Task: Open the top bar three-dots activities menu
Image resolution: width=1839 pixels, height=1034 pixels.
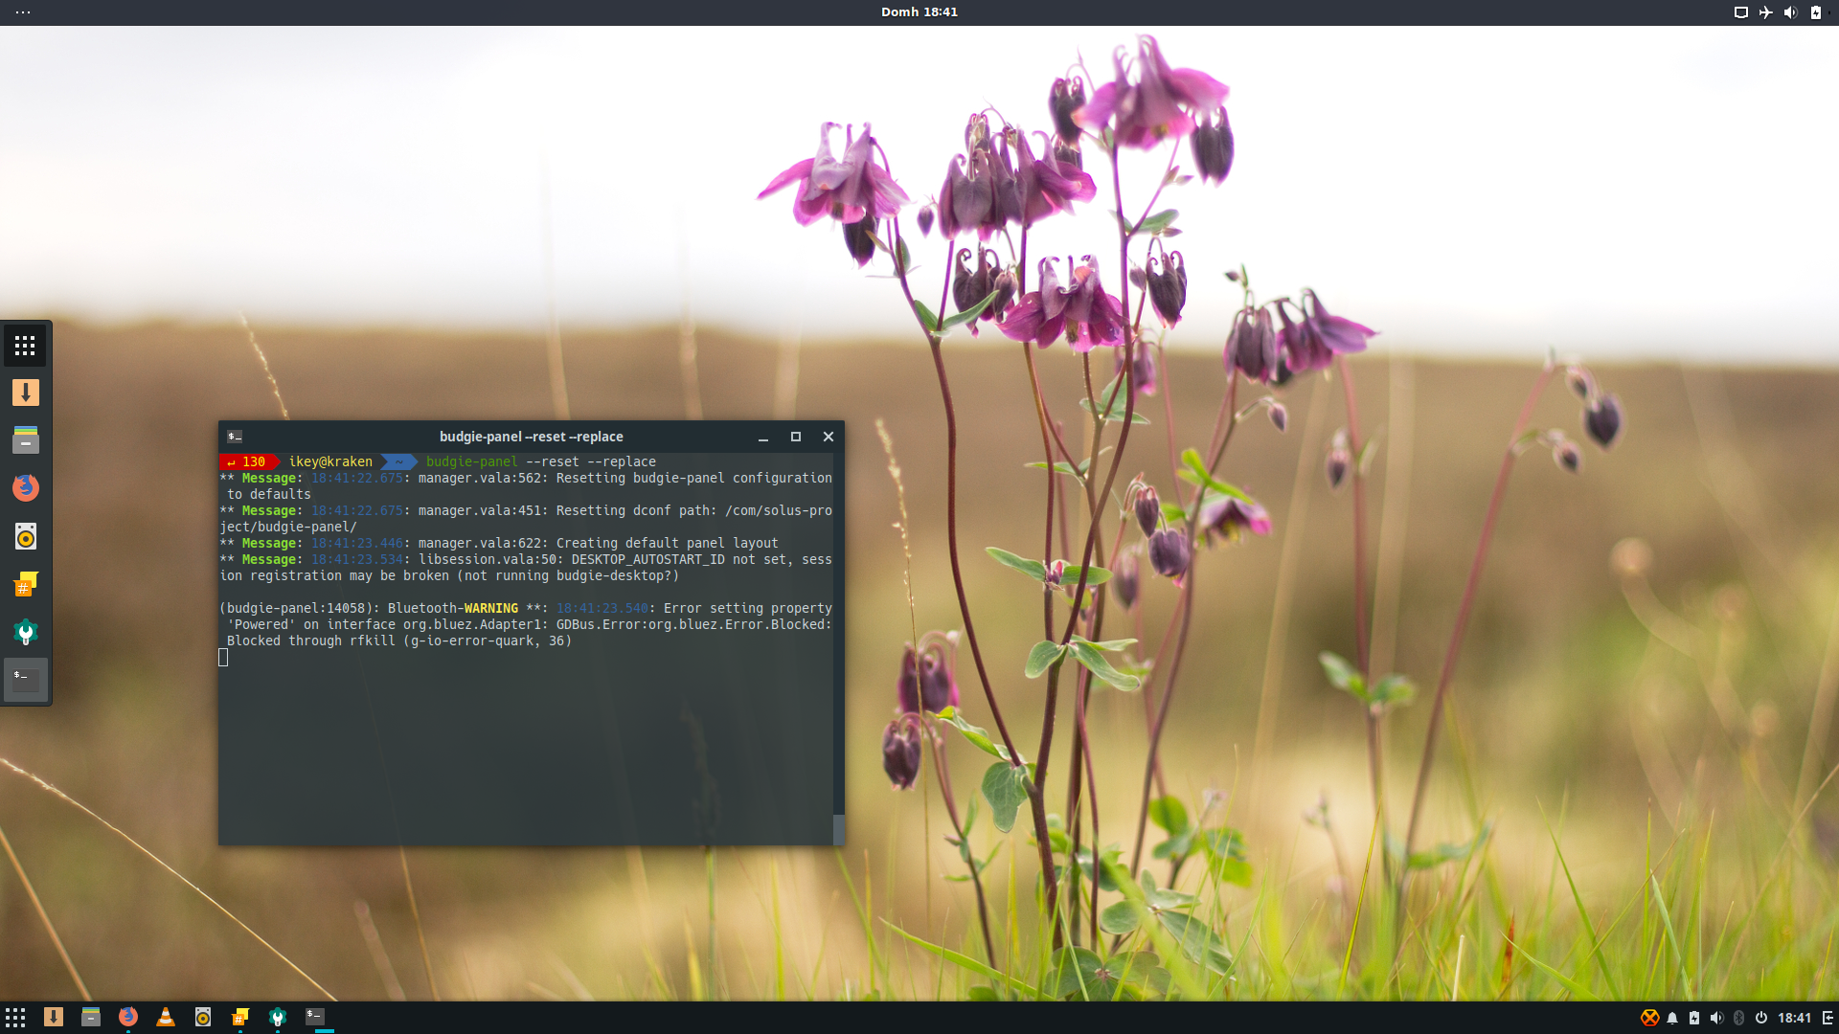Action: point(23,12)
